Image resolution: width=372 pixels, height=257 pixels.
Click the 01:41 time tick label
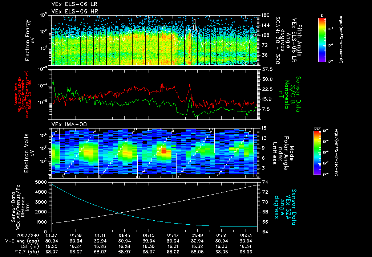[x=100, y=236]
